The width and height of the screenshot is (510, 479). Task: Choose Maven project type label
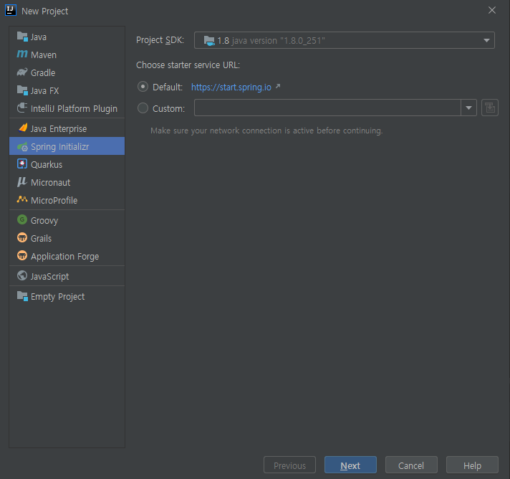point(44,55)
